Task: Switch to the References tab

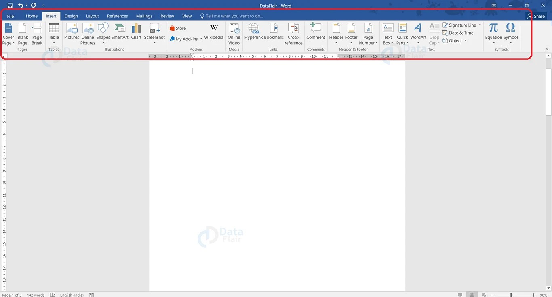Action: (x=118, y=16)
